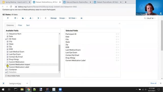
Task: Open the 1 - 14 of 14 paging dropdown
Action: pos(150,18)
